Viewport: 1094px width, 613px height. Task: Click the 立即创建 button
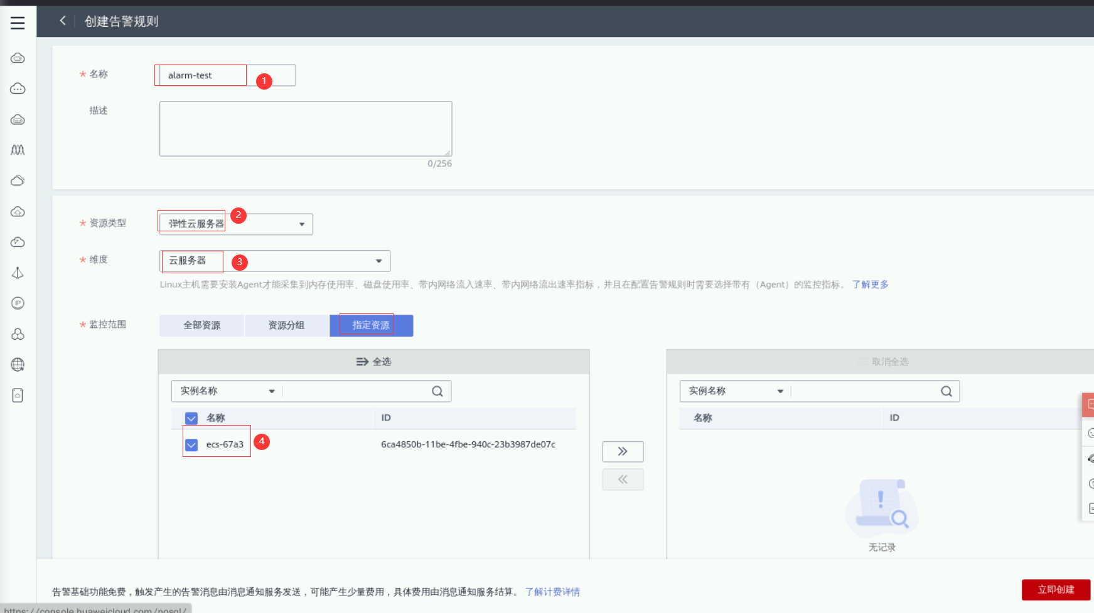(x=1056, y=590)
